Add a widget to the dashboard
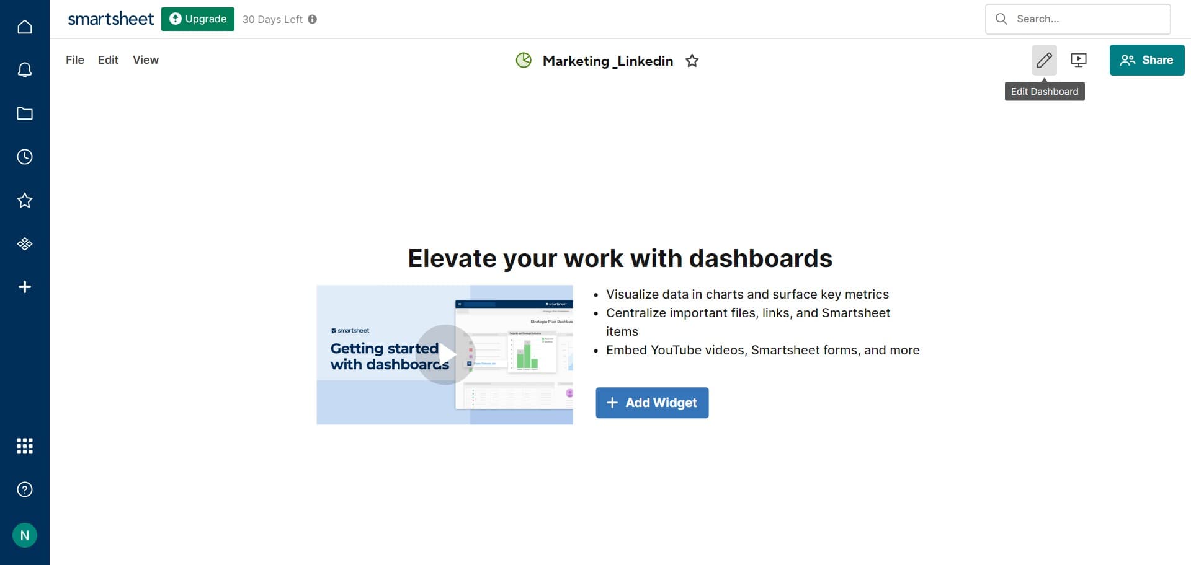1191x565 pixels. tap(652, 403)
